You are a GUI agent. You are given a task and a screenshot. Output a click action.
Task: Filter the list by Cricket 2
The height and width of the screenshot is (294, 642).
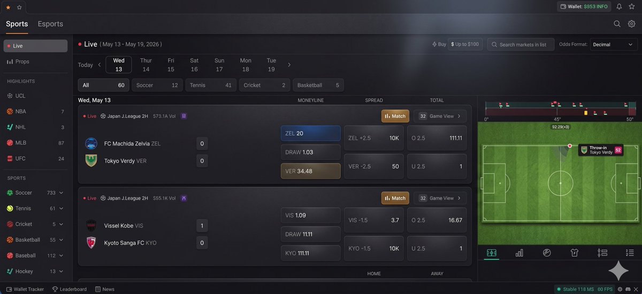[265, 85]
